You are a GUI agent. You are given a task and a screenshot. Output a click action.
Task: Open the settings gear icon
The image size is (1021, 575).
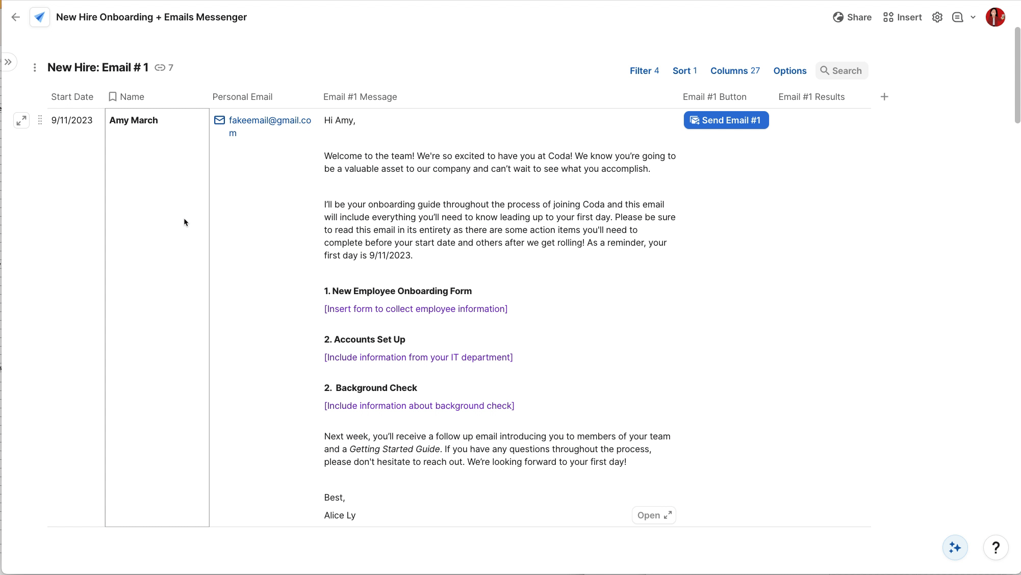(x=937, y=17)
